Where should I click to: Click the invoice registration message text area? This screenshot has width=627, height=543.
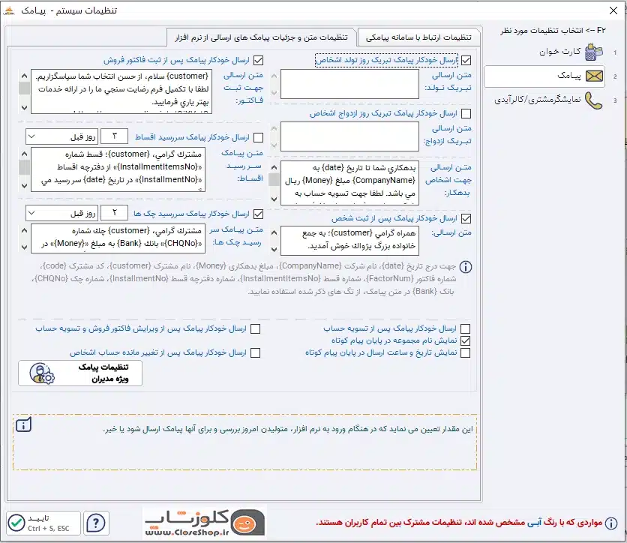pyautogui.click(x=121, y=91)
